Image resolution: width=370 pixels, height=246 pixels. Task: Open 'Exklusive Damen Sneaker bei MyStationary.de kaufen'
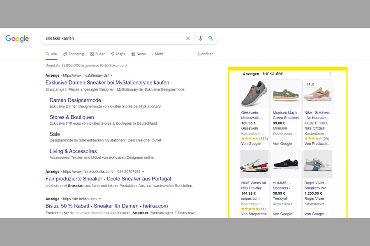point(107,83)
